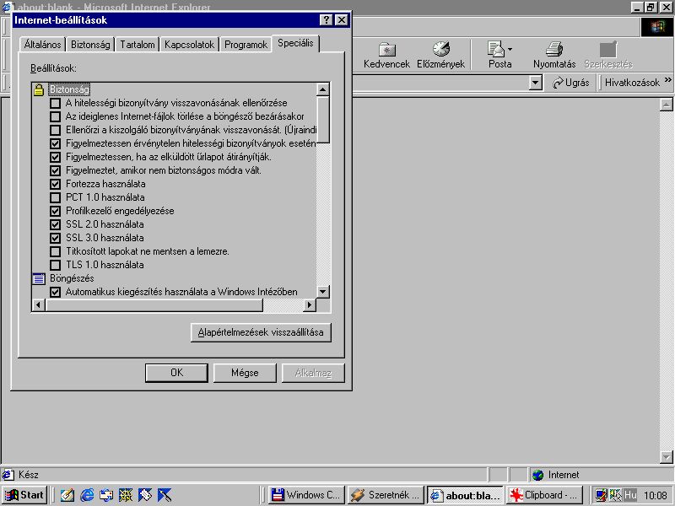
Task: Open the Kedvencek (Favorites) toolbar button
Action: click(x=386, y=55)
